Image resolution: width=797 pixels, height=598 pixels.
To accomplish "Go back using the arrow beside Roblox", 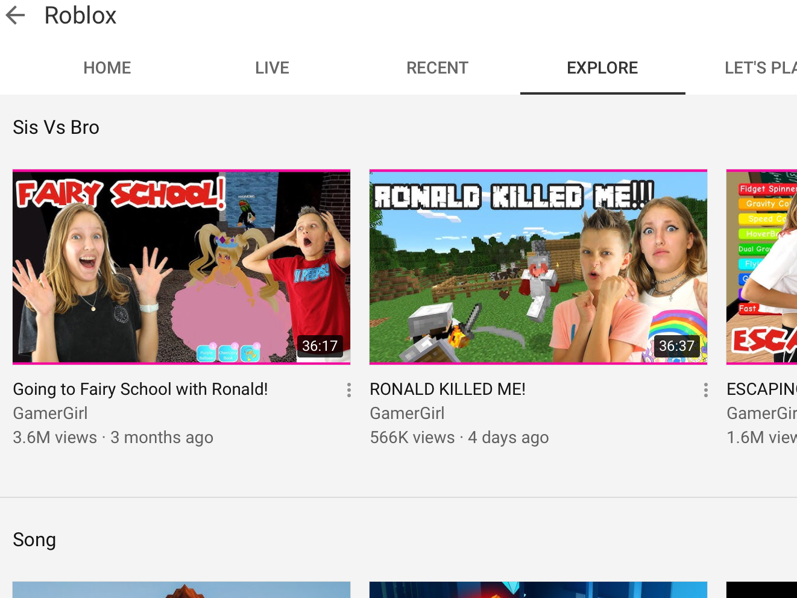I will 16,16.
